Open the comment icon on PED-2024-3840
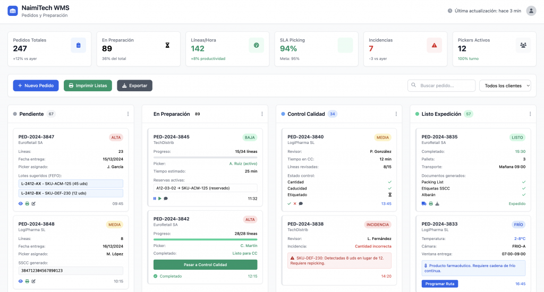 click(301, 203)
